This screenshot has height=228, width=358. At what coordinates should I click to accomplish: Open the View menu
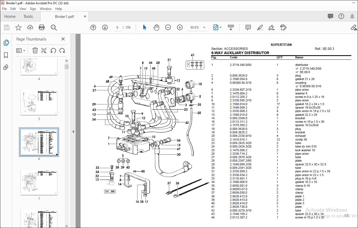point(23,9)
